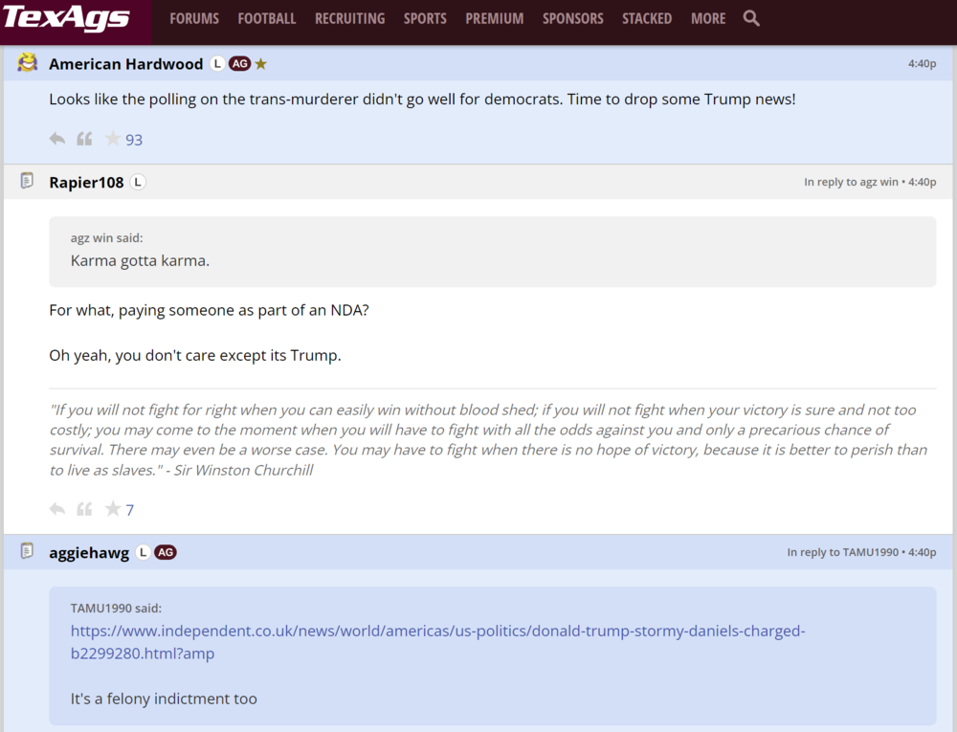Click the L badge next to Rapier108
This screenshot has height=732, width=957.
(138, 182)
